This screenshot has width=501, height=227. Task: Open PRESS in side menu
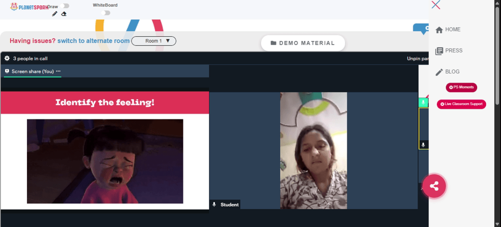[454, 51]
